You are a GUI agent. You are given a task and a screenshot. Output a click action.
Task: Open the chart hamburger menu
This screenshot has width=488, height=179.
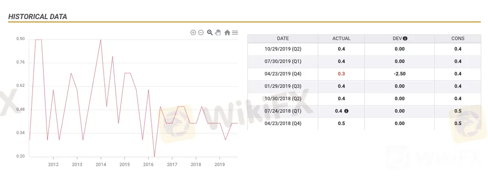pos(235,32)
